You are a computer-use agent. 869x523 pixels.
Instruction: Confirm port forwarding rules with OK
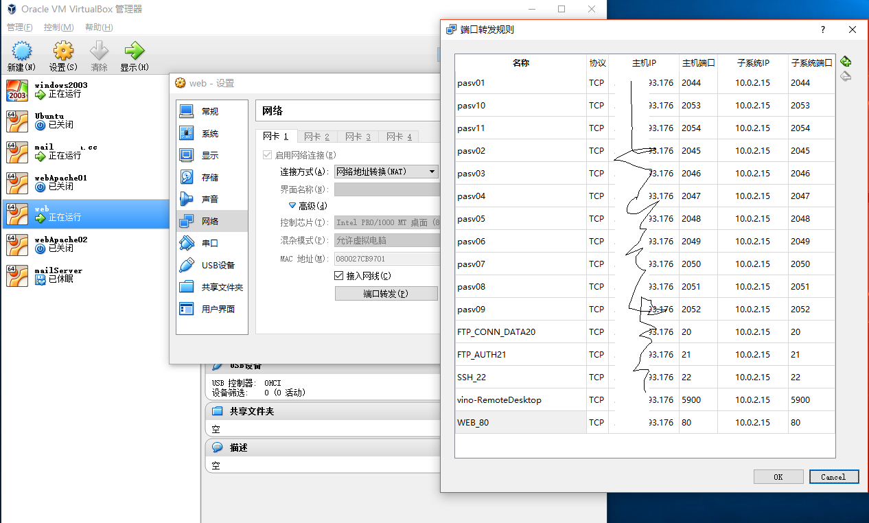click(778, 477)
